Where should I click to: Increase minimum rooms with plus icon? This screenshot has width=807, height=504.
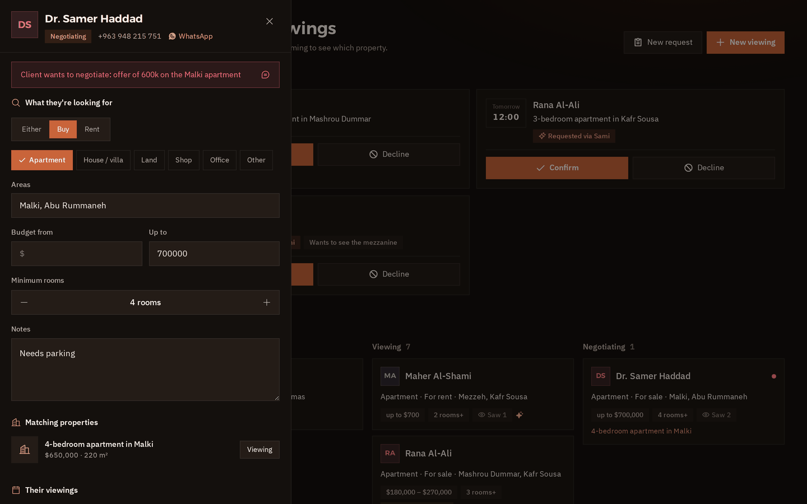pos(267,302)
